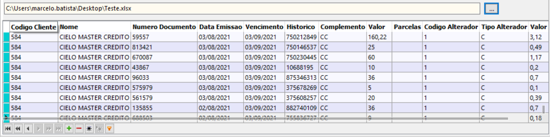
Task: Select document number cell 43867
Action: (164, 68)
